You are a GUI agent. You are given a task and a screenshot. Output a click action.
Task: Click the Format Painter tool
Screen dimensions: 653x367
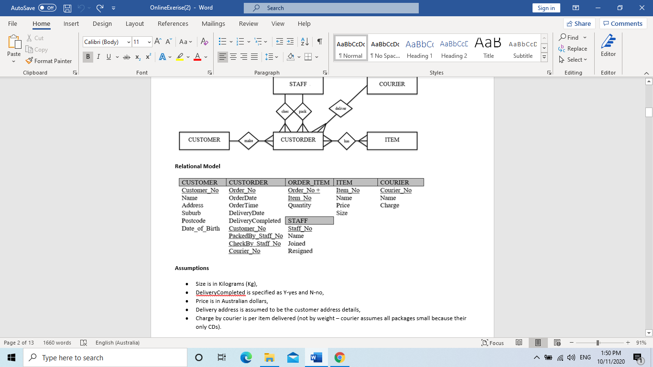click(49, 61)
